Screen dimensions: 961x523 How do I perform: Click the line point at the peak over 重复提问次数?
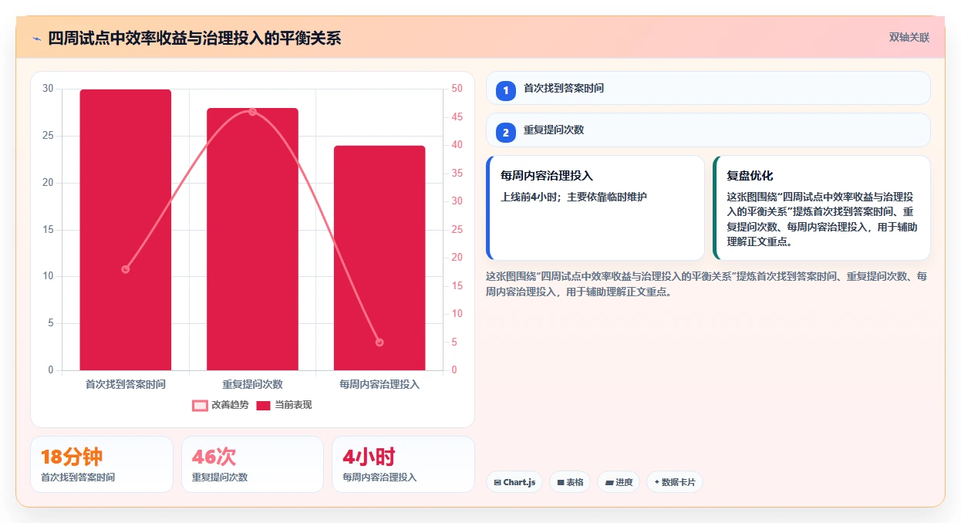pyautogui.click(x=252, y=112)
